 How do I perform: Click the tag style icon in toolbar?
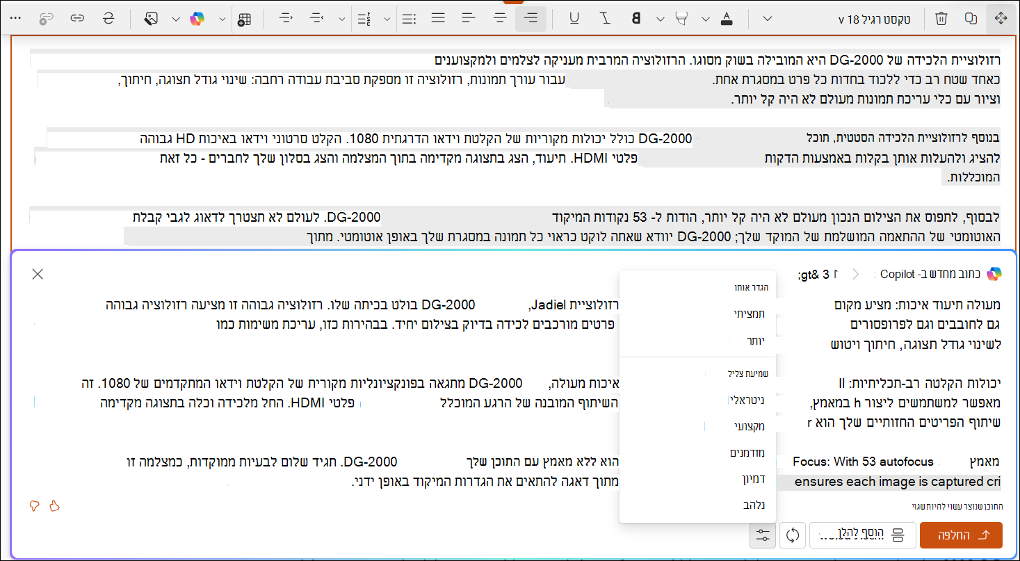152,19
